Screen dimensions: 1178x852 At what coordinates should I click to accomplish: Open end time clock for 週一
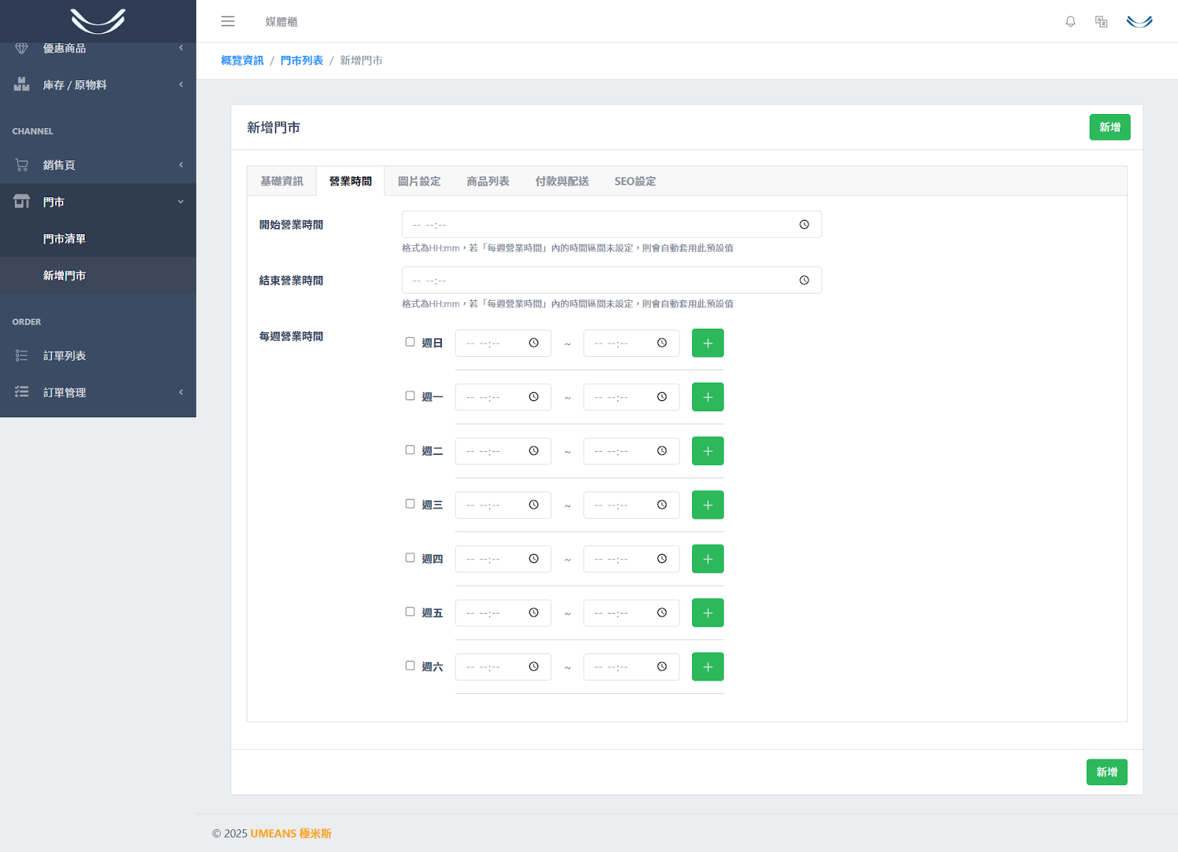tap(662, 397)
